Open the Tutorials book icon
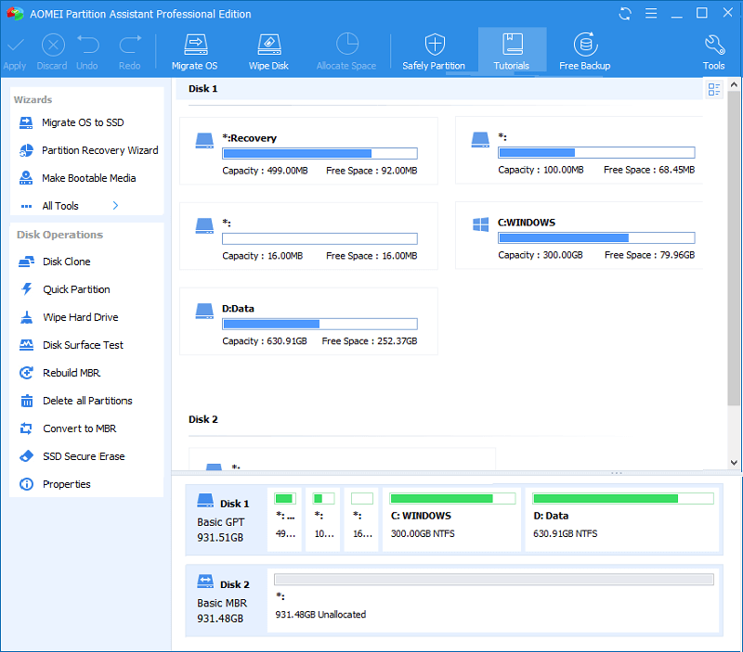 tap(513, 44)
